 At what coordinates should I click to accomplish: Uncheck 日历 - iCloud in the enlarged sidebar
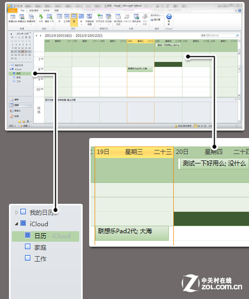(x=27, y=235)
